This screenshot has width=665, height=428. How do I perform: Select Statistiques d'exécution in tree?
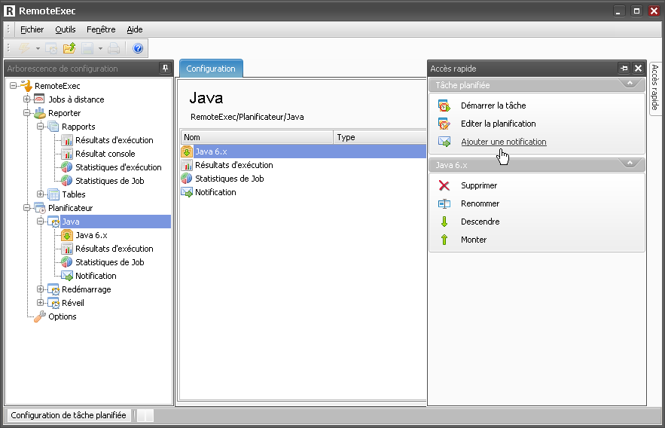tap(118, 167)
